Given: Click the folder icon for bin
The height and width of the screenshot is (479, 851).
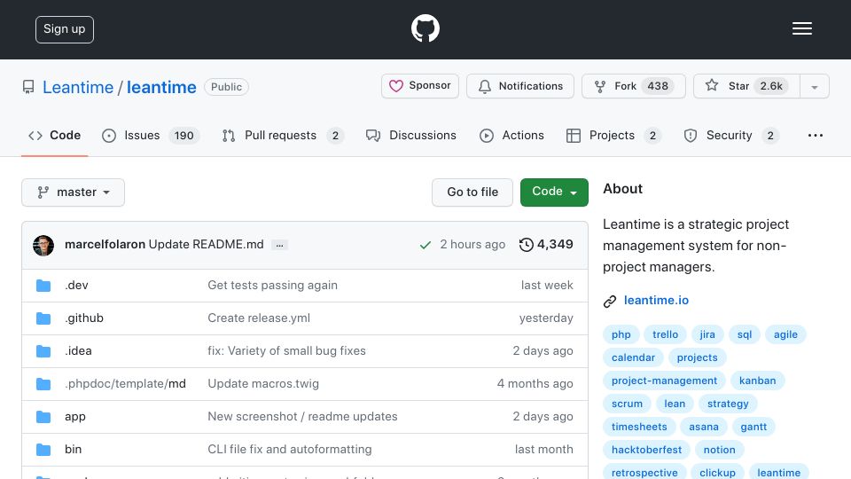Looking at the screenshot, I should [x=43, y=450].
